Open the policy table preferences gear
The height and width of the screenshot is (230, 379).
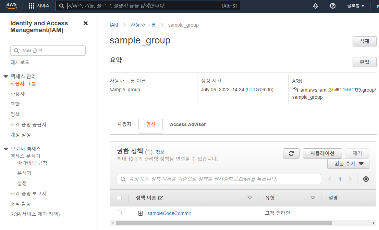pyautogui.click(x=366, y=179)
